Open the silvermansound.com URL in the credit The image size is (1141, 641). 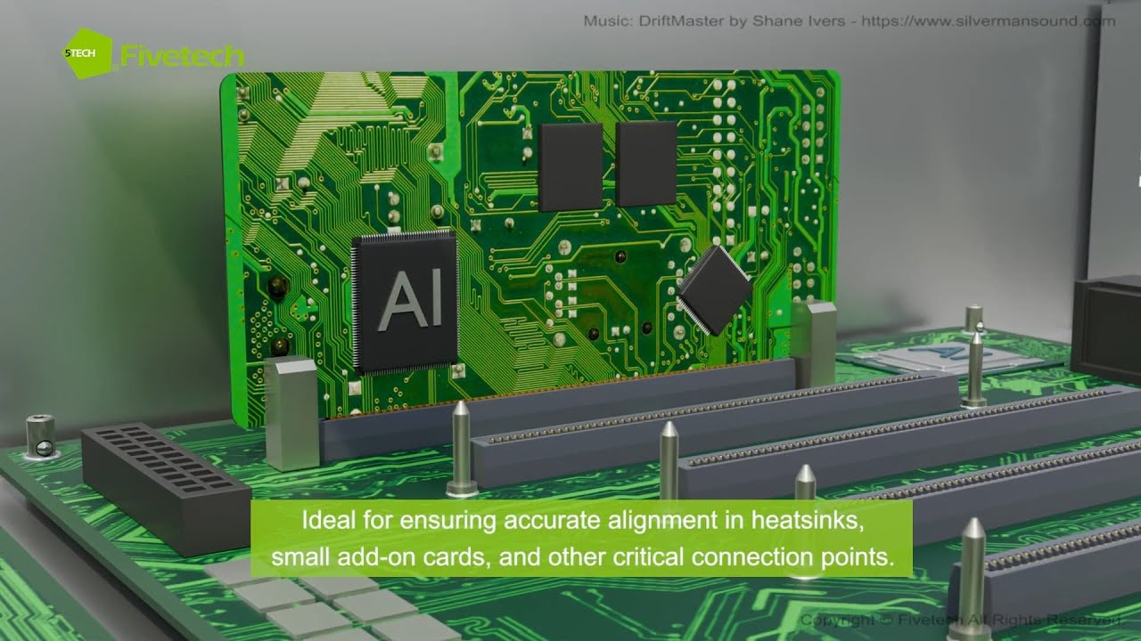coord(989,21)
